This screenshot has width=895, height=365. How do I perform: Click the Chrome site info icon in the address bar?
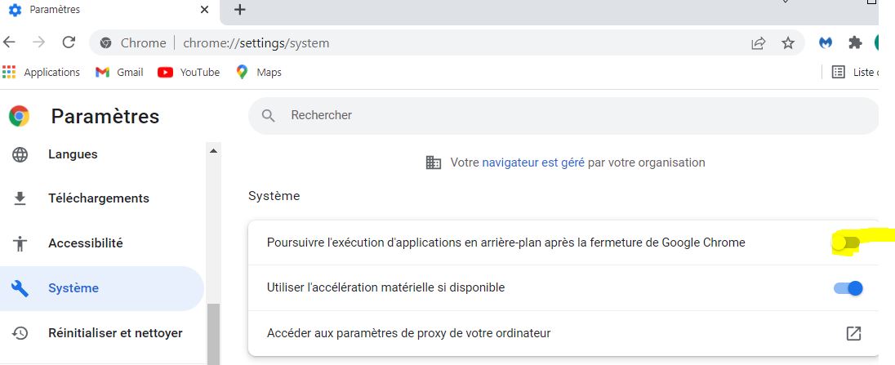105,42
